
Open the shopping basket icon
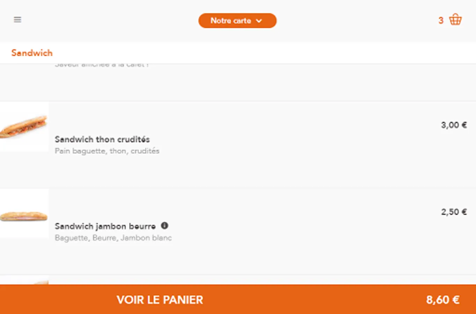[x=455, y=20]
